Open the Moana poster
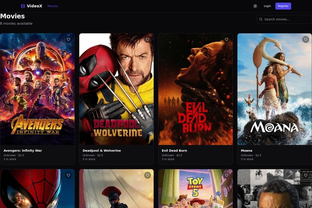This screenshot has width=312, height=208. point(275,89)
